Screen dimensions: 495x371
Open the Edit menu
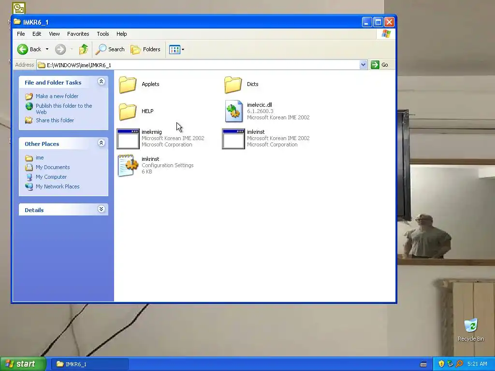37,34
